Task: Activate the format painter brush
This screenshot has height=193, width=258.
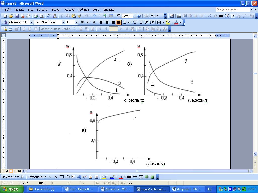Action: coord(79,16)
